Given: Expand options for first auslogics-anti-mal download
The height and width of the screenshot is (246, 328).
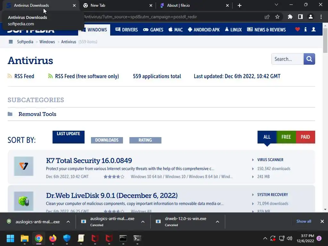Looking at the screenshot, I should coord(68,222).
